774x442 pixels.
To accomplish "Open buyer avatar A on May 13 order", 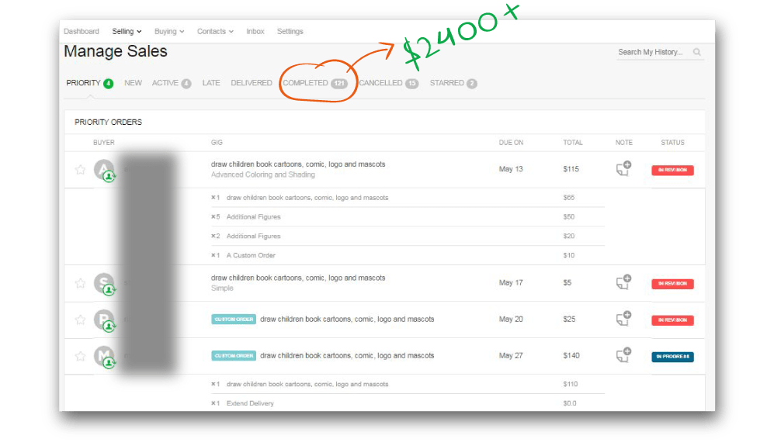I will click(104, 170).
